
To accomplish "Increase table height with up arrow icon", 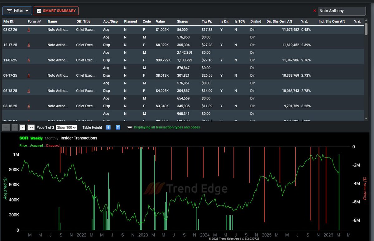I will coord(118,127).
